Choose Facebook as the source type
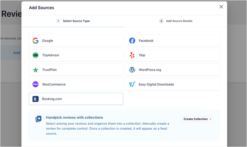 click(x=173, y=41)
